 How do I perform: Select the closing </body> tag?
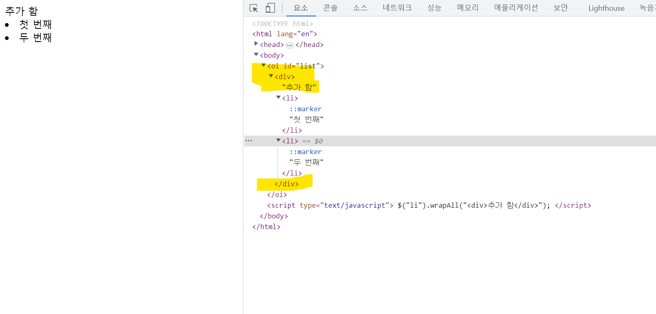pyautogui.click(x=274, y=216)
